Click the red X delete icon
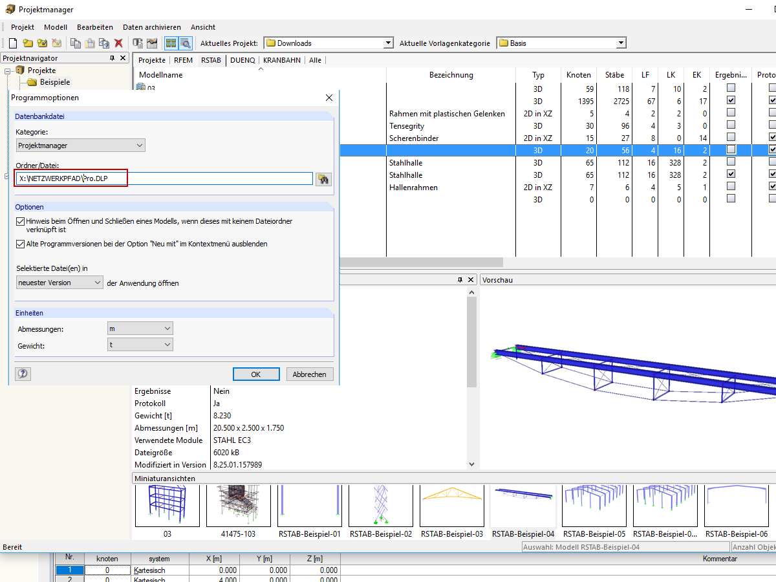776x582 pixels. click(x=118, y=43)
